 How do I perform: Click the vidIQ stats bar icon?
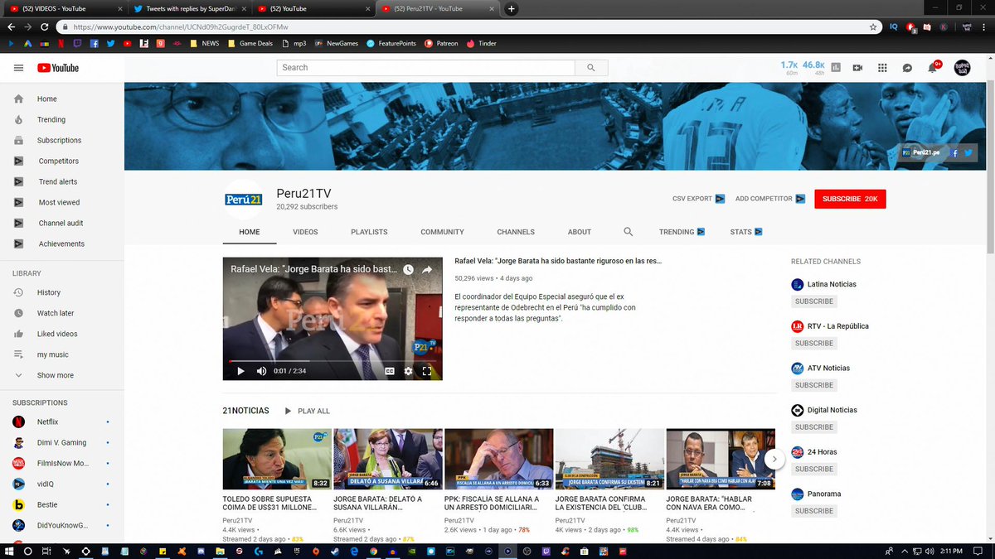836,68
